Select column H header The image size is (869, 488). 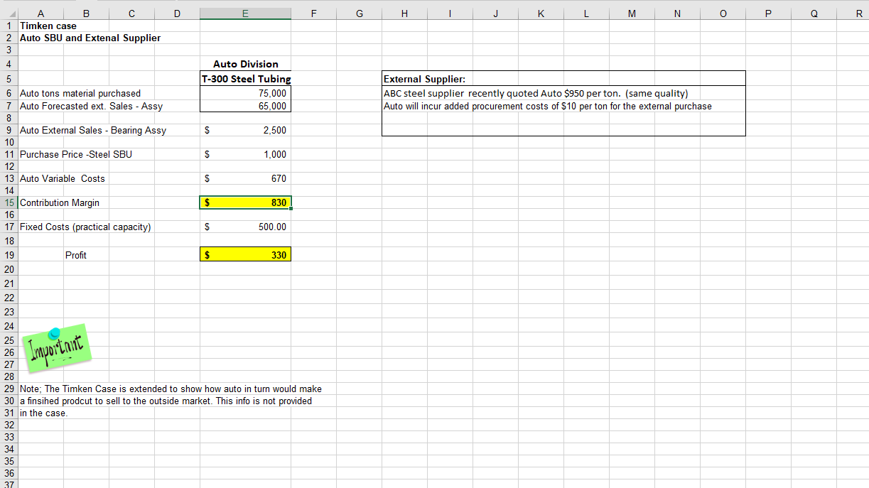404,13
